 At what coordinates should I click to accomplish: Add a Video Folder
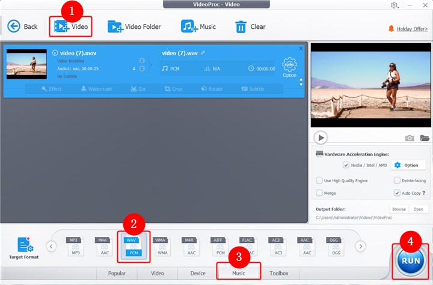point(134,26)
